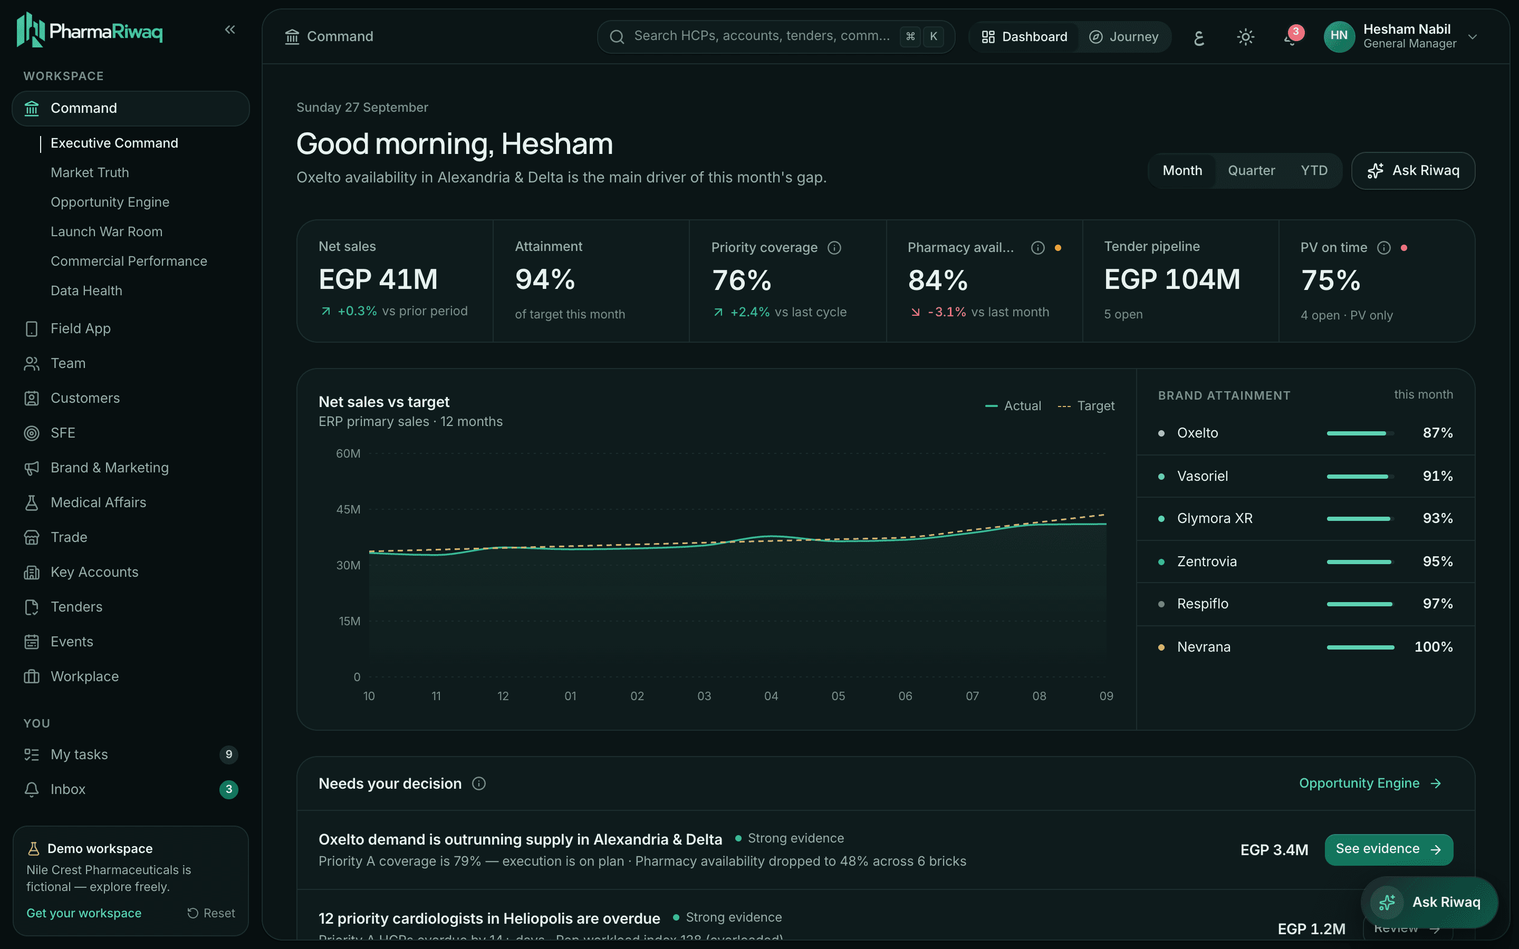Open floating Ask Riwaq assistant
This screenshot has height=949, width=1519.
[x=1429, y=903]
